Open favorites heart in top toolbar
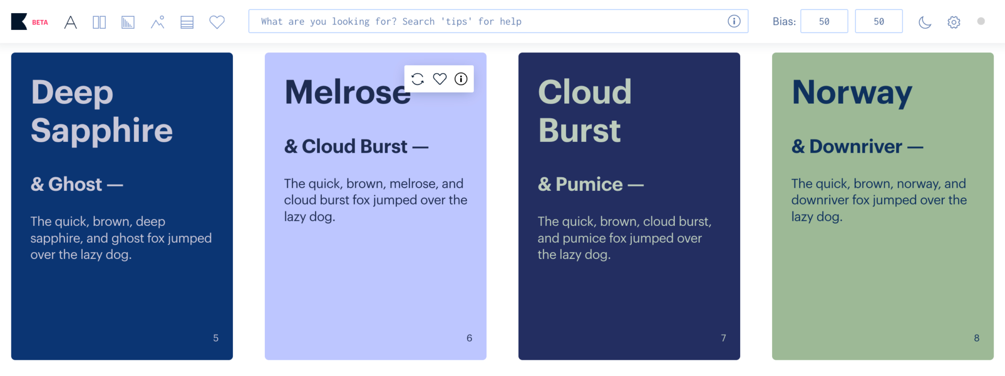Image resolution: width=1005 pixels, height=376 pixels. coord(217,22)
